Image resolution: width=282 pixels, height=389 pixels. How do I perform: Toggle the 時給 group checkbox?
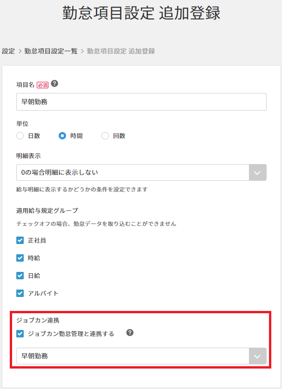20,258
